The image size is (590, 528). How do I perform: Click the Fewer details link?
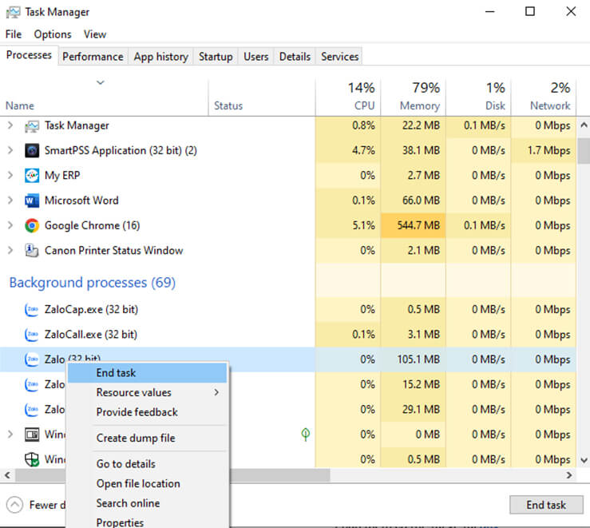[x=47, y=505]
